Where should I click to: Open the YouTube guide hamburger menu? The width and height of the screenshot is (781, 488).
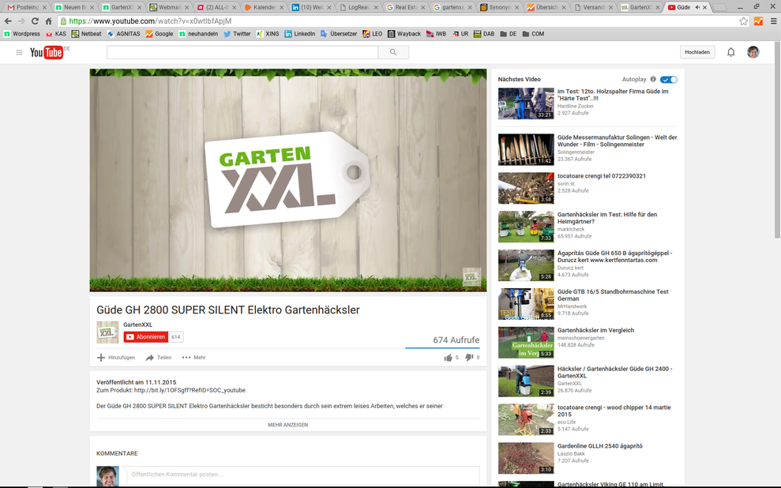19,52
